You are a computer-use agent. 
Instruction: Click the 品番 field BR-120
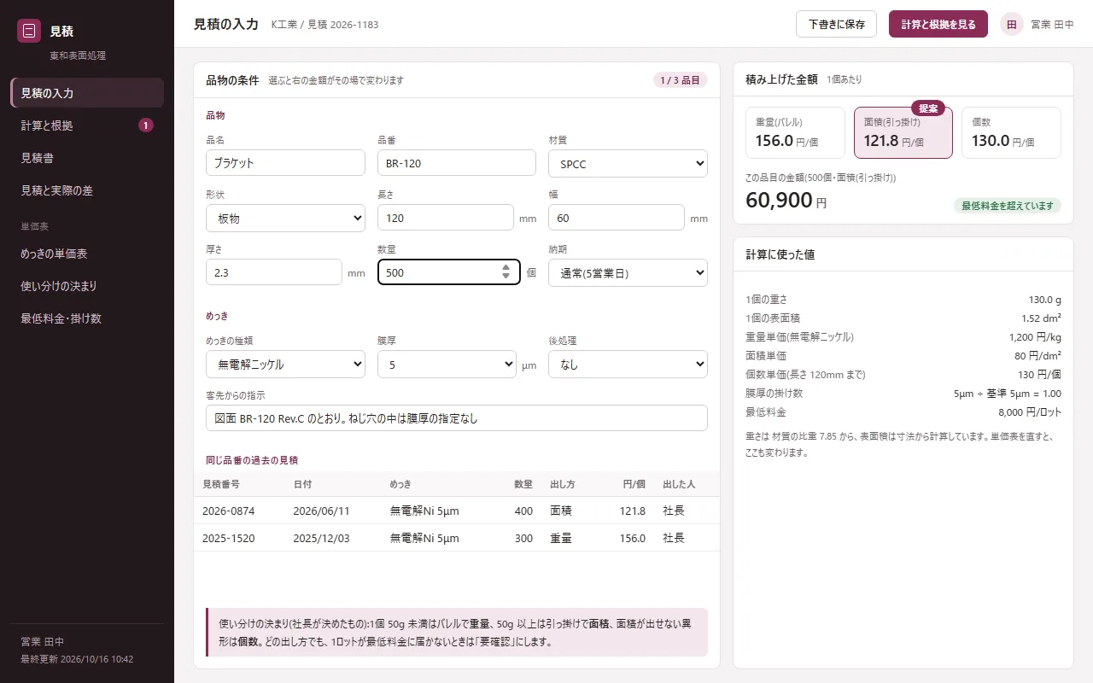click(x=457, y=163)
